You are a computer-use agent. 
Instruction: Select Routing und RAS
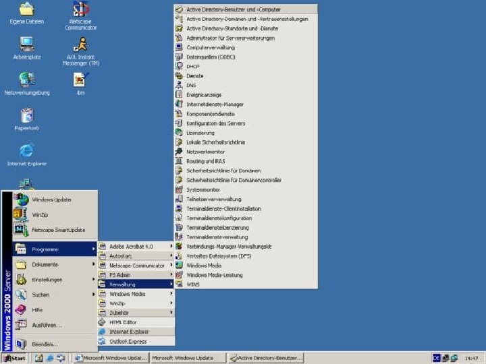246,161
